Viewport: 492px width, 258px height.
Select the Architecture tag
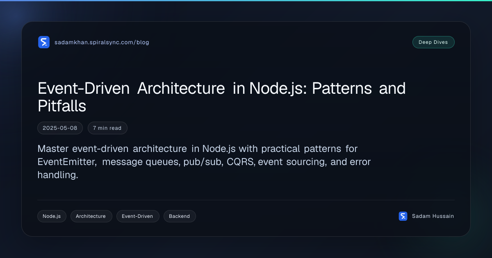(91, 216)
